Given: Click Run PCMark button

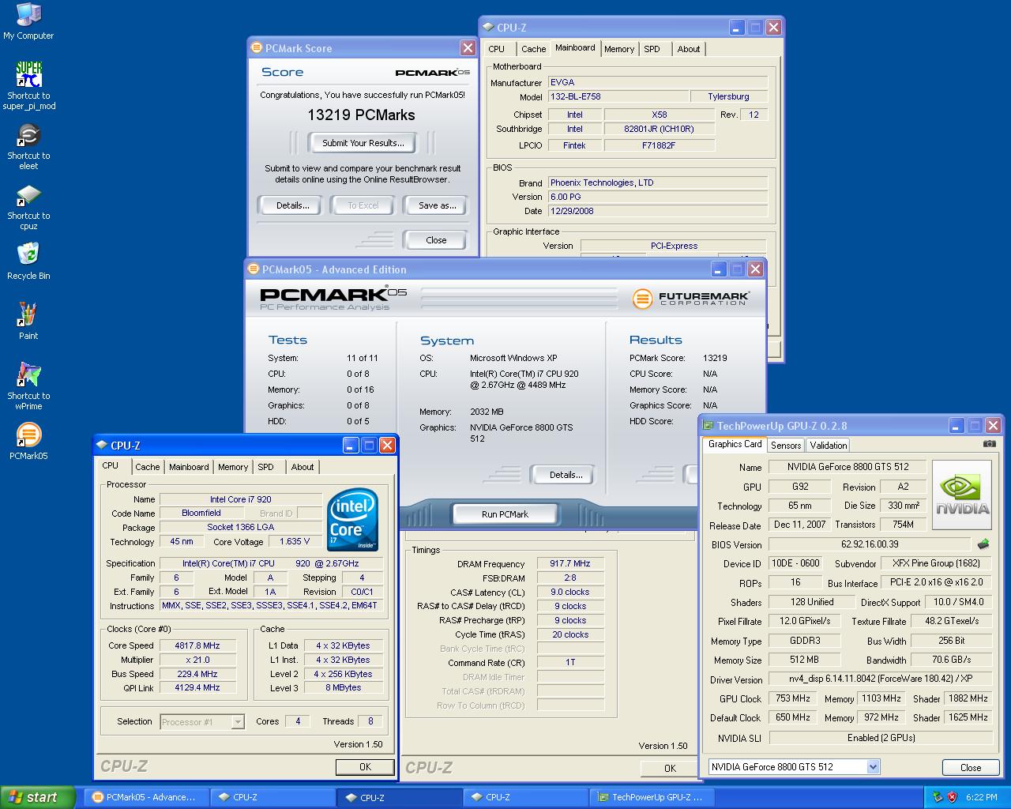Looking at the screenshot, I should pos(505,514).
